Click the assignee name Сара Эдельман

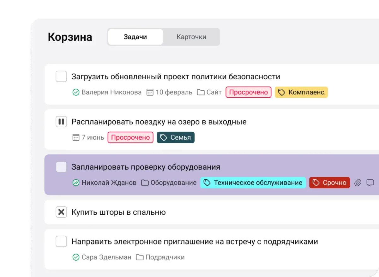(x=106, y=257)
